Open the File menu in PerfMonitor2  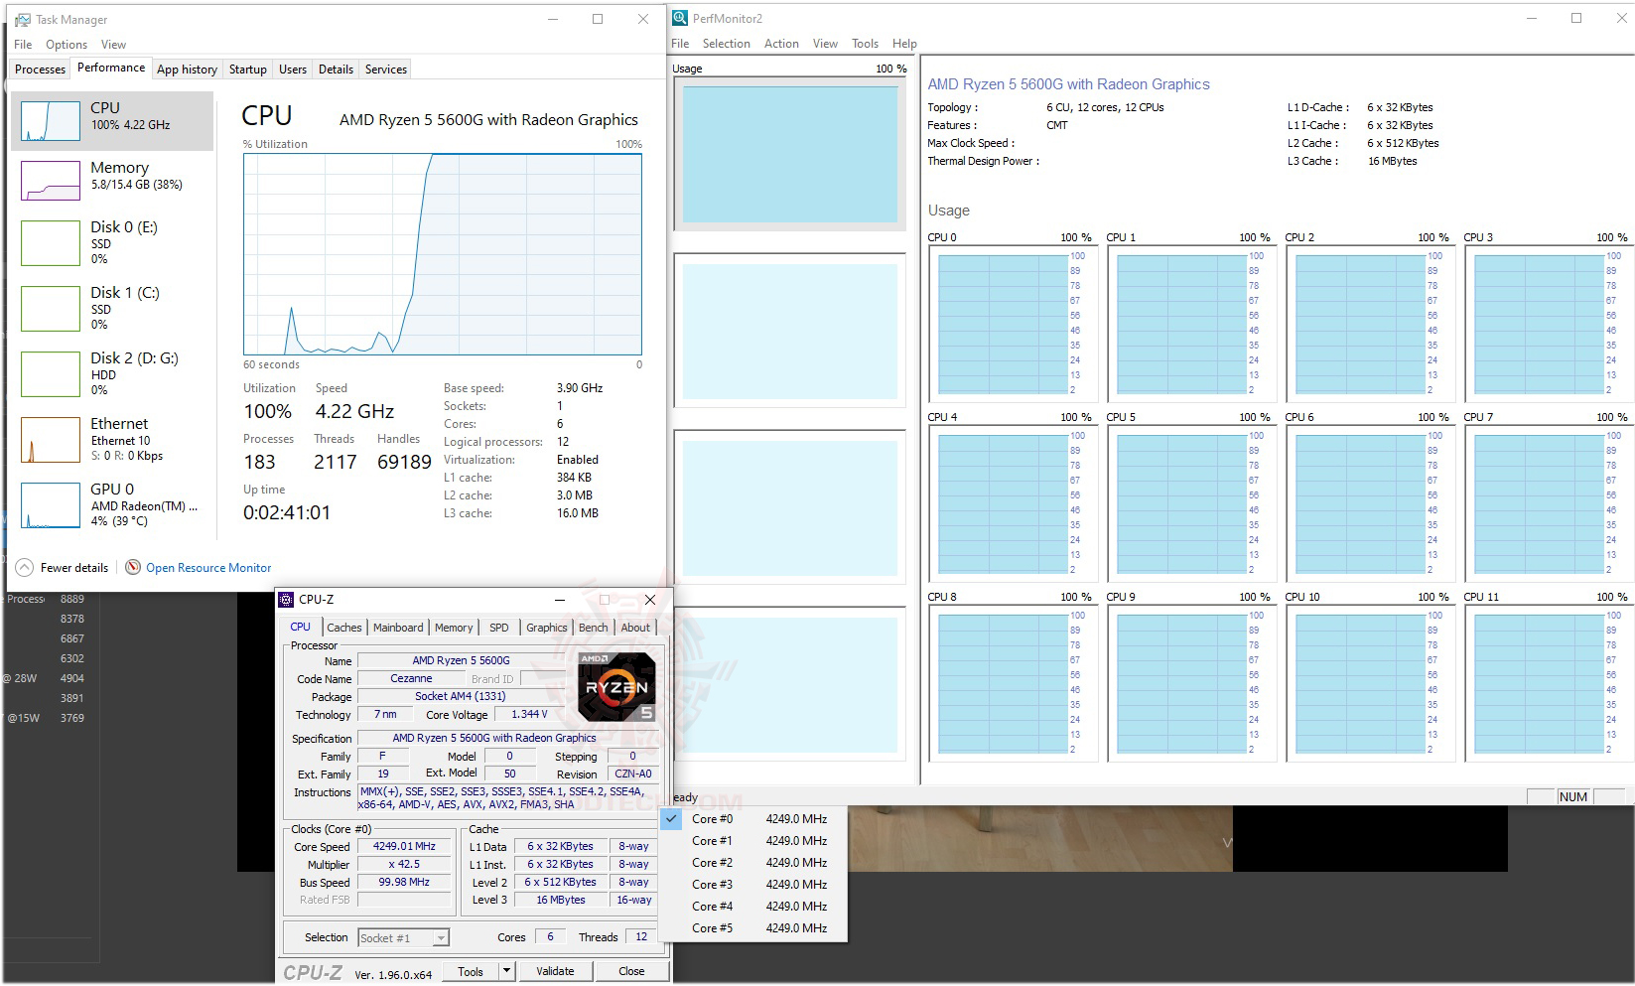tap(680, 44)
